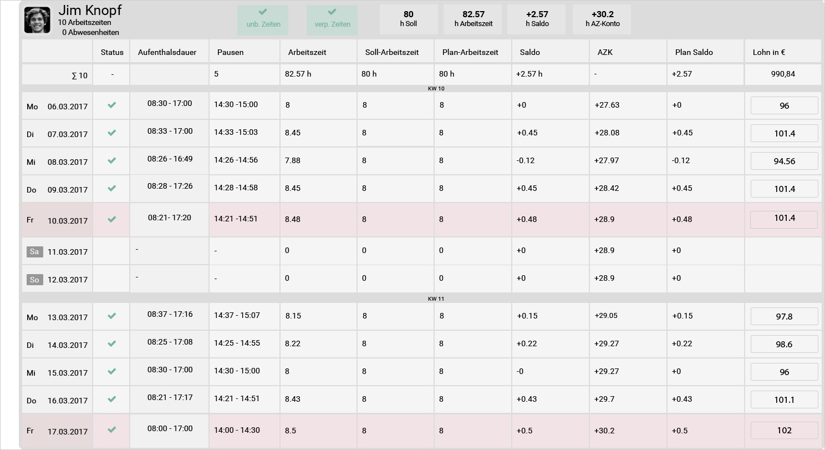
Task: Click the status checkmark for 17.03.2017
Action: click(112, 429)
